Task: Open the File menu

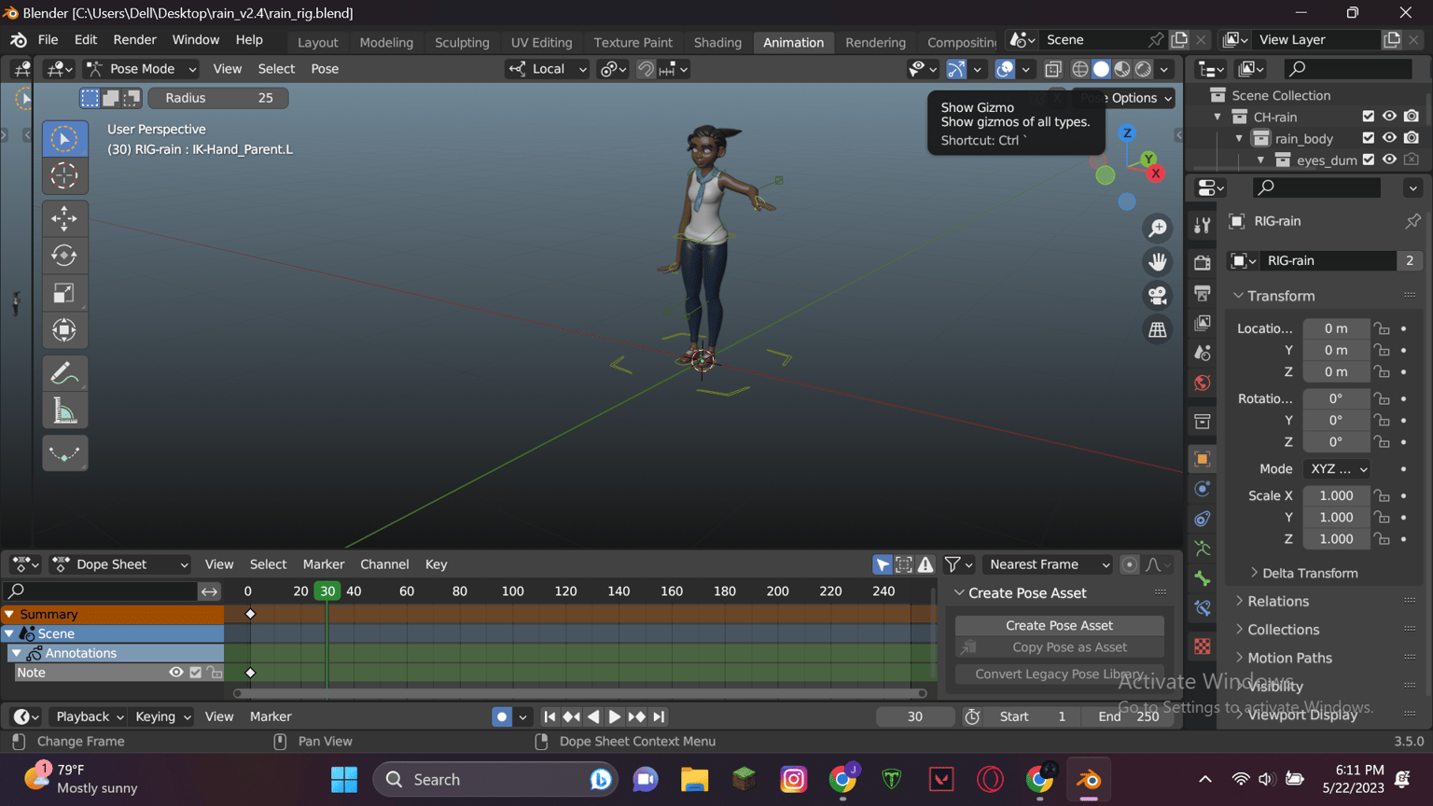Action: coord(48,40)
